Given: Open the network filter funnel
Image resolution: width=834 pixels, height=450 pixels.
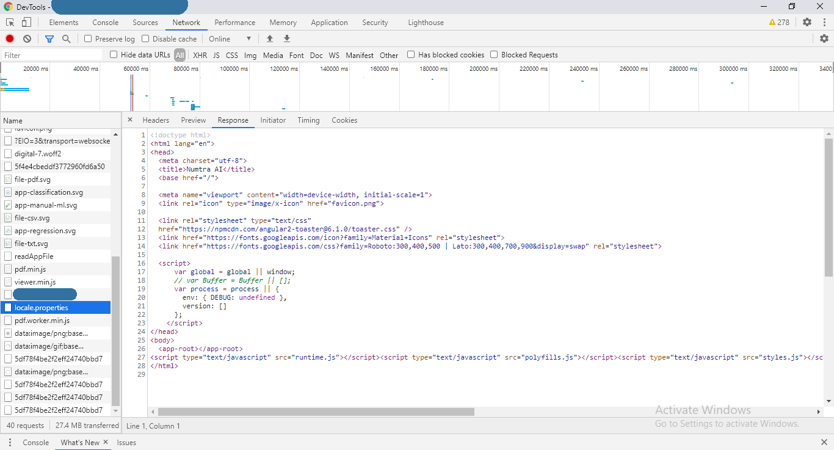Looking at the screenshot, I should tap(49, 38).
